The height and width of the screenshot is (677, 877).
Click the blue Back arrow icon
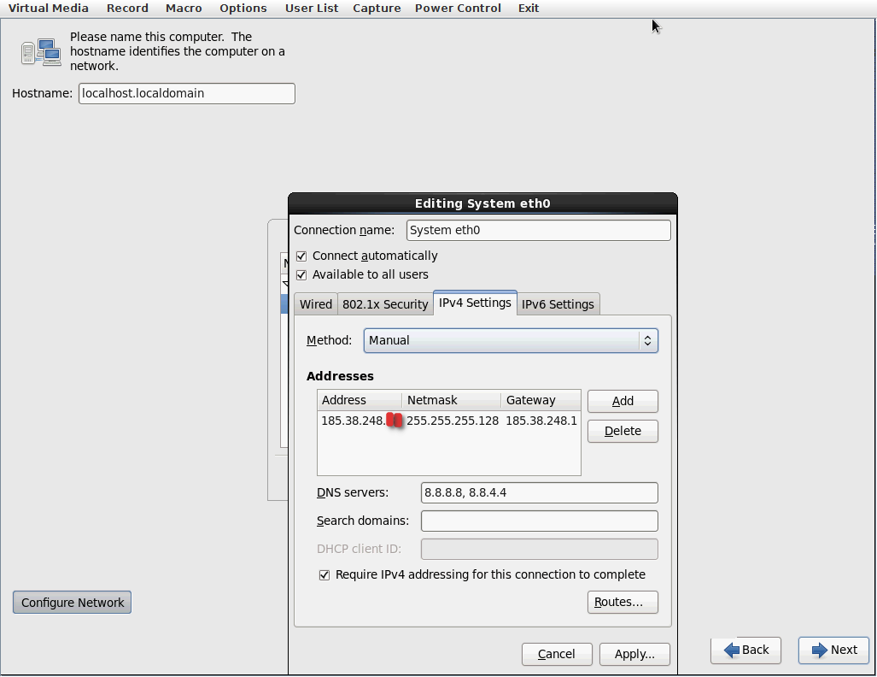(x=732, y=650)
